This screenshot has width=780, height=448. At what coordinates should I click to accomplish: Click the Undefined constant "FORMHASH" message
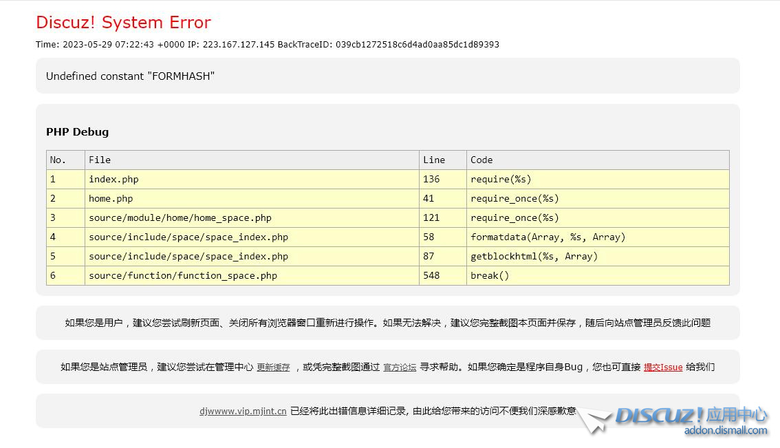tap(130, 76)
